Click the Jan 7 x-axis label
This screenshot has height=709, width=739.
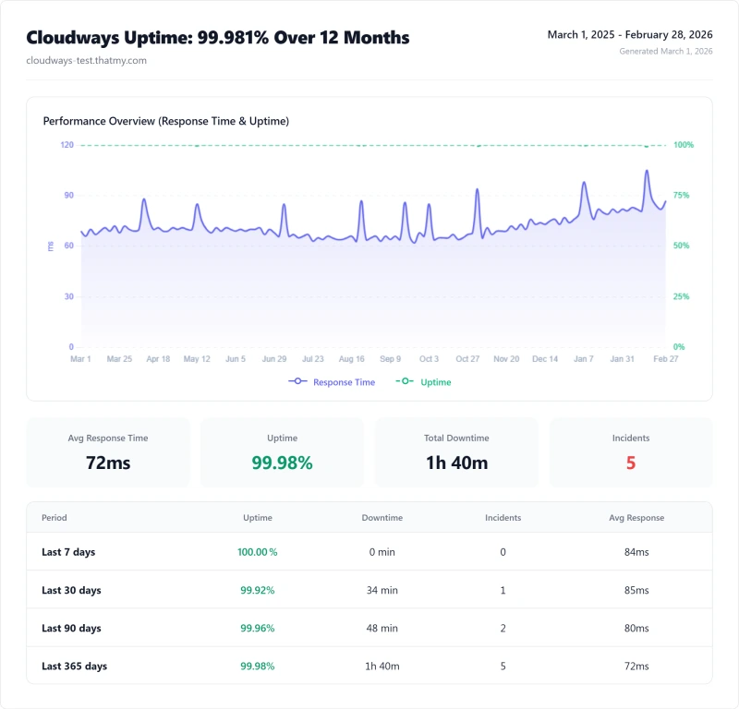pos(584,359)
